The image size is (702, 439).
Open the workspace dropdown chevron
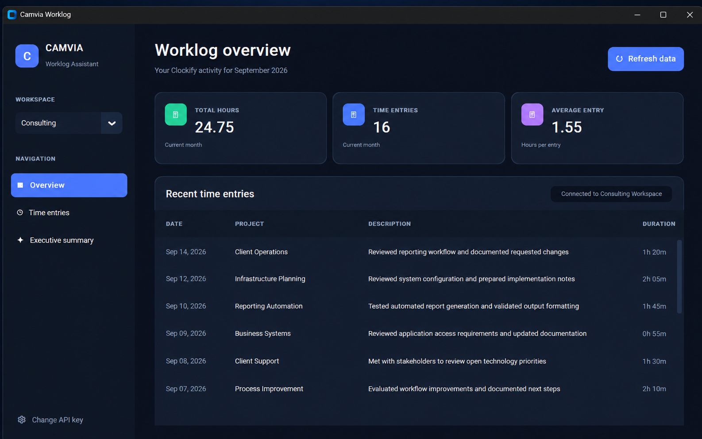tap(112, 123)
